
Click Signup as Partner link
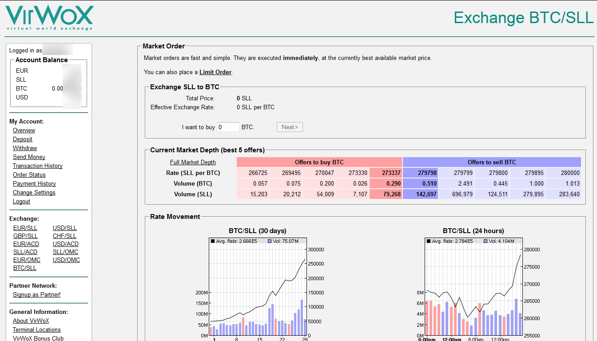pyautogui.click(x=36, y=295)
